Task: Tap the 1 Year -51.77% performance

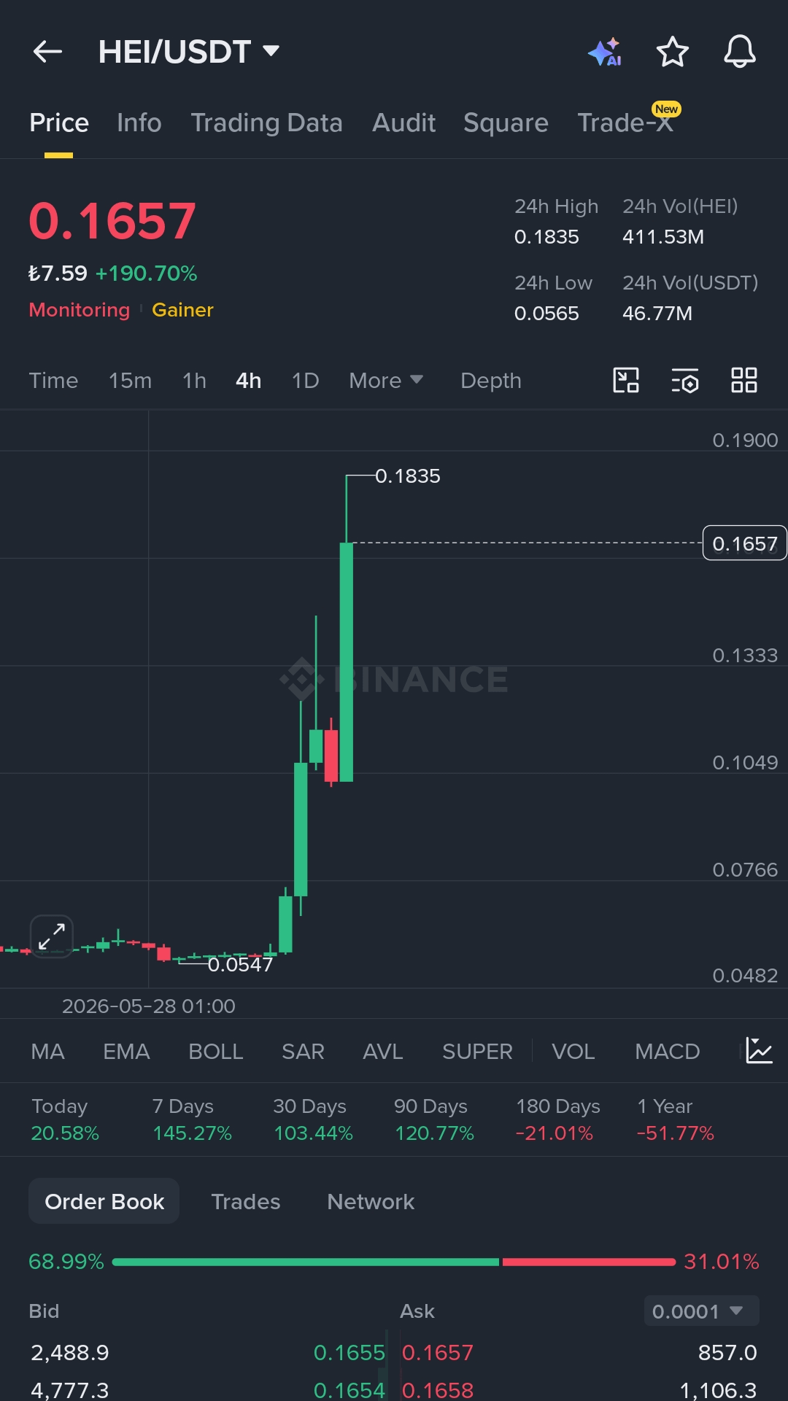Action: 675,1119
